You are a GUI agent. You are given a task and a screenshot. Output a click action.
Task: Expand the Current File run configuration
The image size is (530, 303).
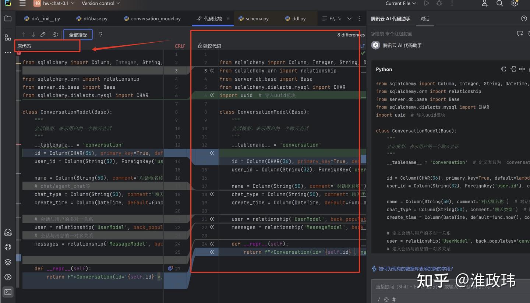[401, 3]
